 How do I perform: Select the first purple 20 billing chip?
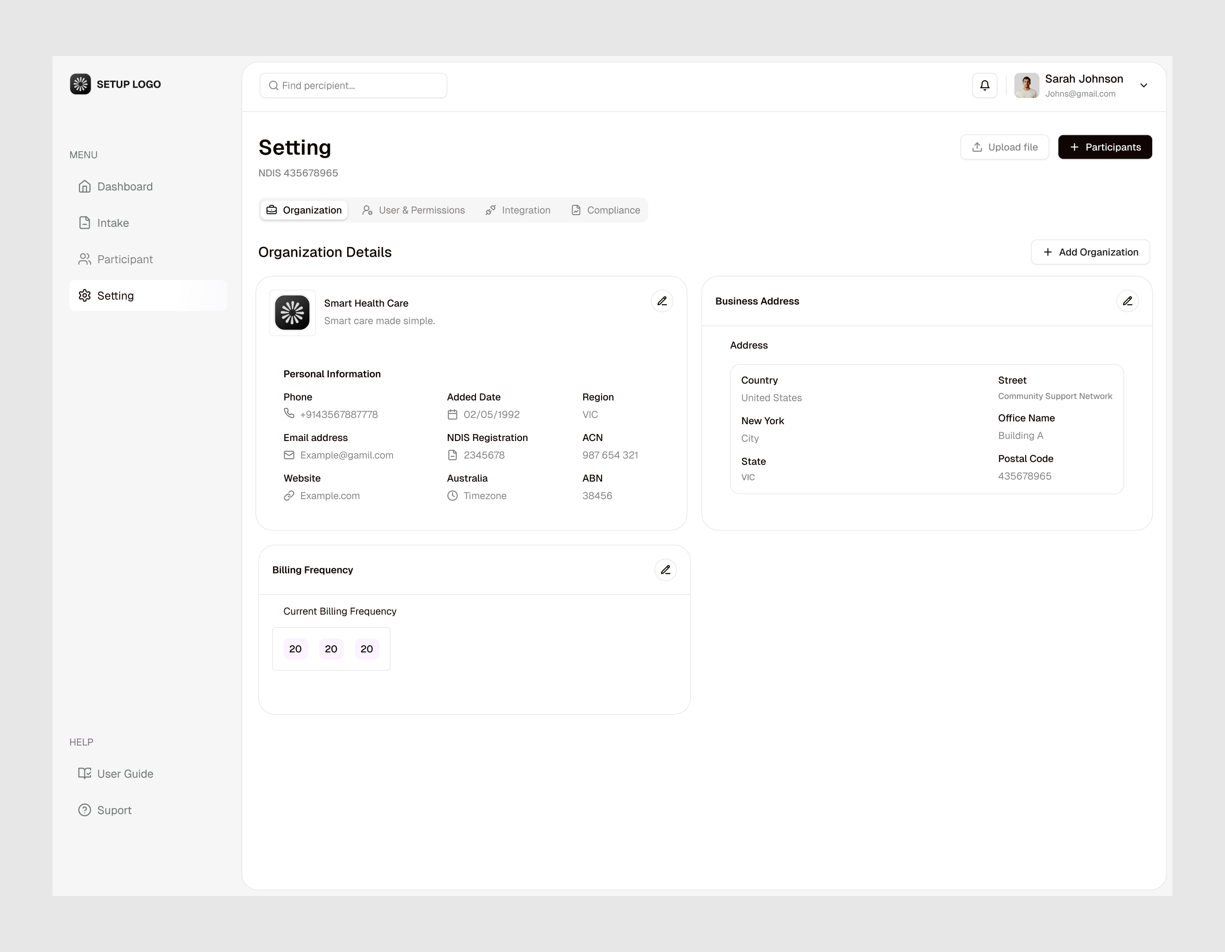(295, 649)
